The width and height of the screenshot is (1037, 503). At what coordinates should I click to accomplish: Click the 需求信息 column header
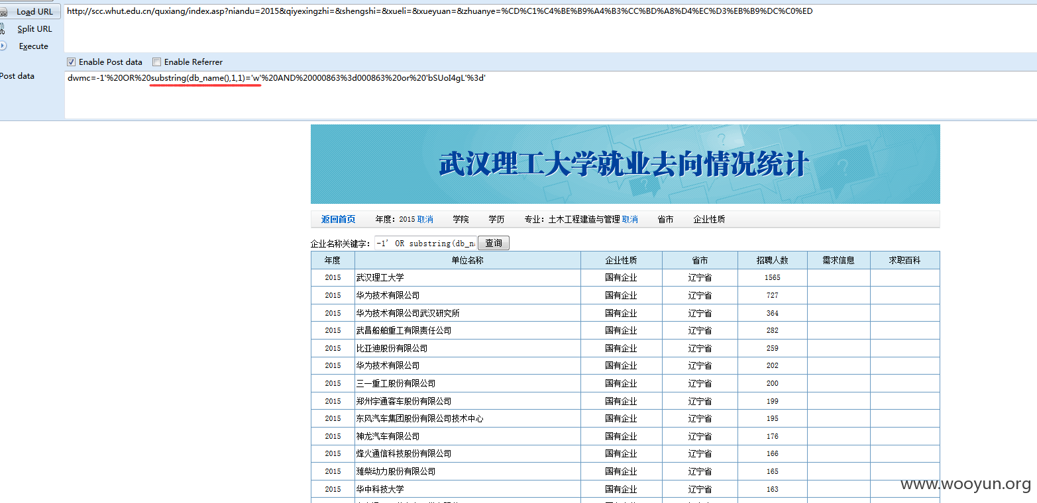[839, 260]
